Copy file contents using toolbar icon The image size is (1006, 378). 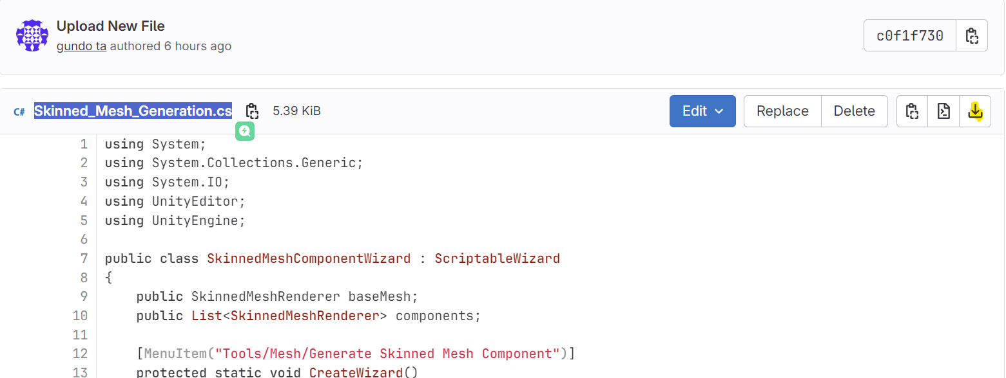pos(912,111)
